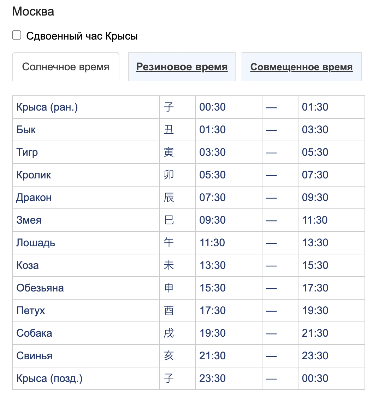Screen dimensions: 373x401
Task: Click the 子 character next to Крыса (ран.)
Action: pos(170,107)
